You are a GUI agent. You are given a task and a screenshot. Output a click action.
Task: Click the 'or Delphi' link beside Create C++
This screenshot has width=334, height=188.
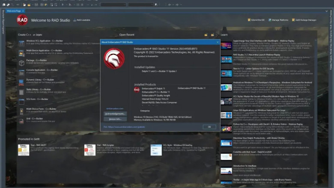pos(38,35)
